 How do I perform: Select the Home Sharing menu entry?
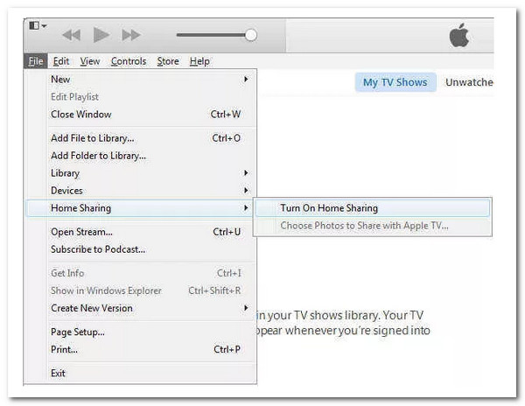[140, 208]
